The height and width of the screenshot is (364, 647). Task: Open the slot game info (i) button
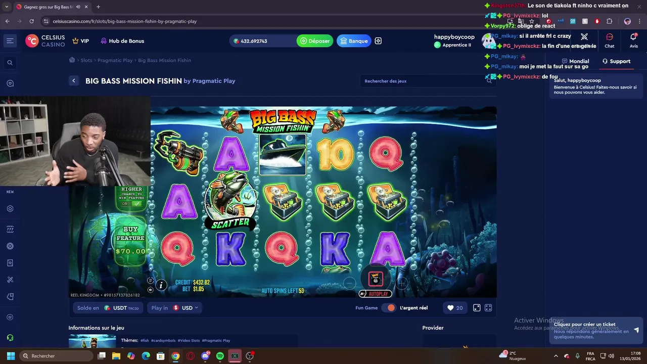pos(161,285)
